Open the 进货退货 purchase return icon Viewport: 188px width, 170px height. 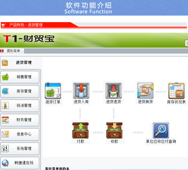tap(114, 91)
